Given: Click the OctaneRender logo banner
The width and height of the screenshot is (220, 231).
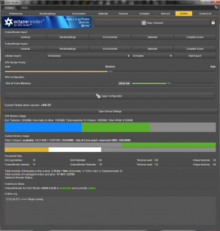Looking at the screenshot, I should [x=46, y=23].
